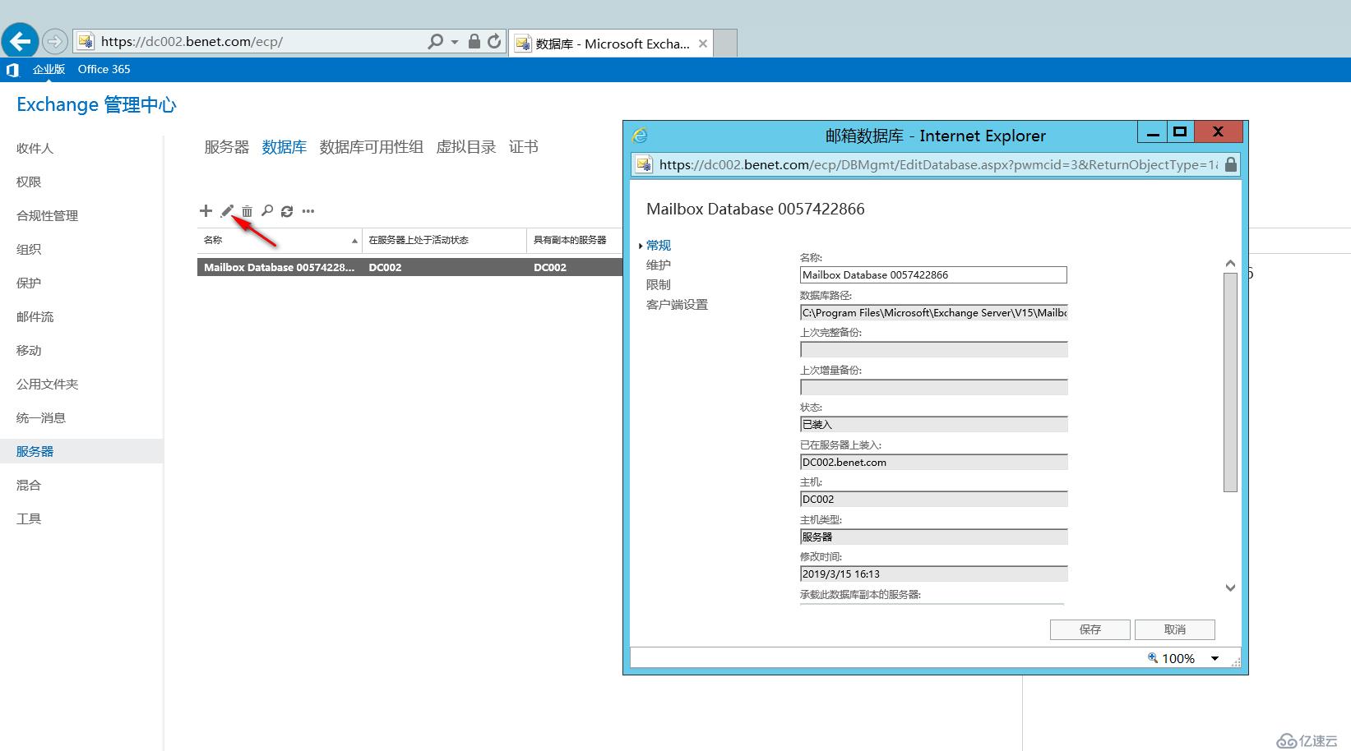The image size is (1351, 751).
Task: Switch to the 虚拟目录 tab
Action: (x=465, y=147)
